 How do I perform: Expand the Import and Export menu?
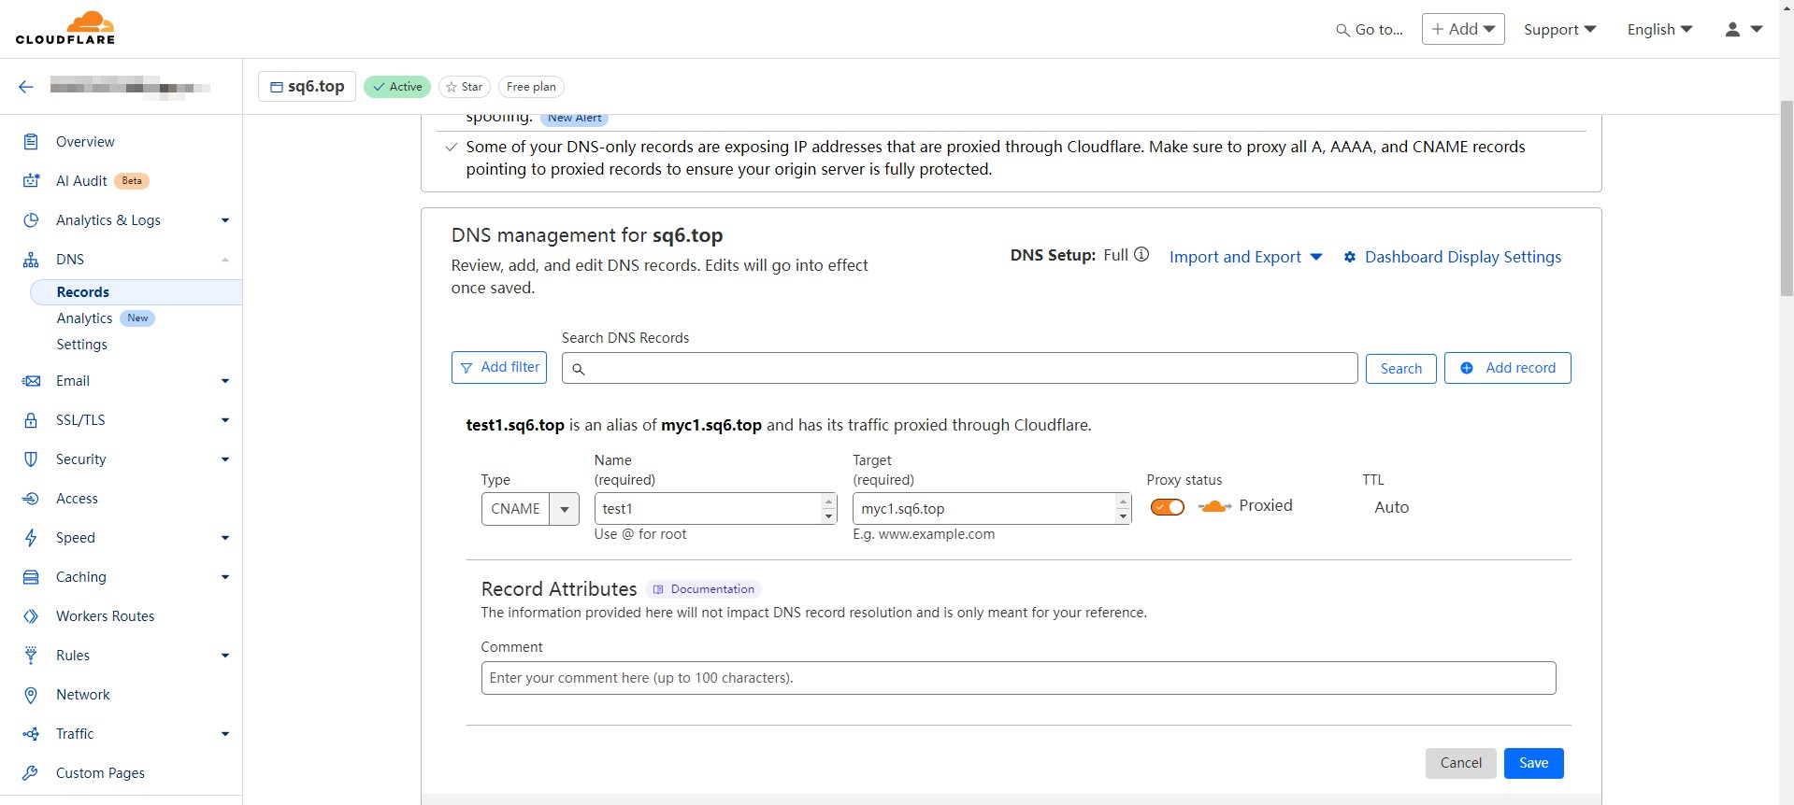click(x=1245, y=257)
